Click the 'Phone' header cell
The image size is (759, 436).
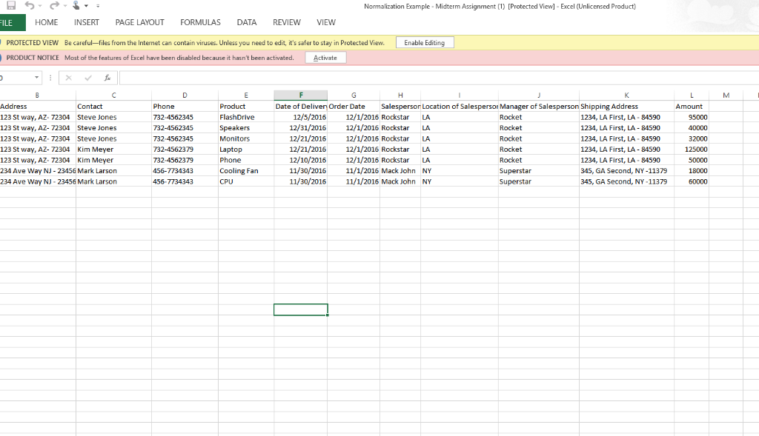click(x=185, y=107)
